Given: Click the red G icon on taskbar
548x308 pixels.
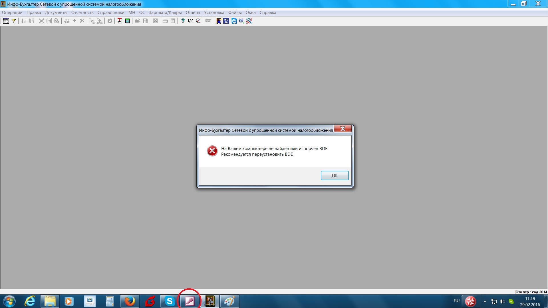Looking at the screenshot, I should [x=150, y=301].
